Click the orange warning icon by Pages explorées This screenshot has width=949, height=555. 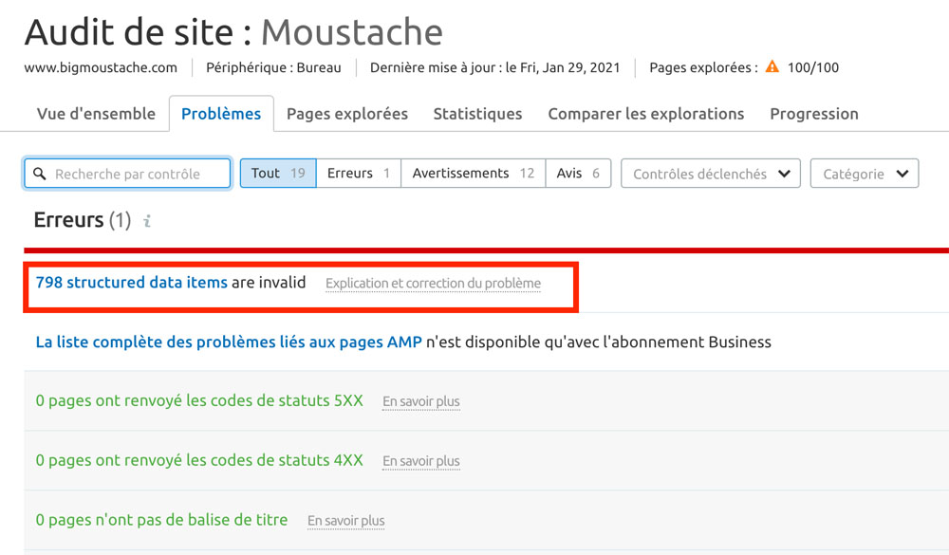coord(772,66)
